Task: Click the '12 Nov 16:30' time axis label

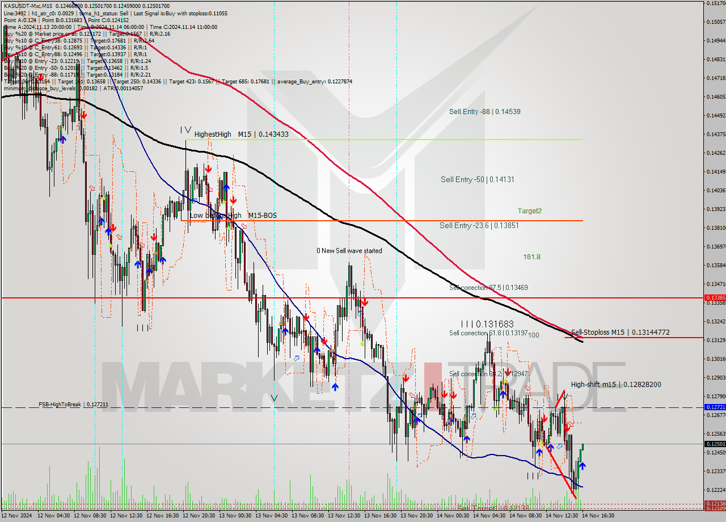Action: tap(164, 516)
